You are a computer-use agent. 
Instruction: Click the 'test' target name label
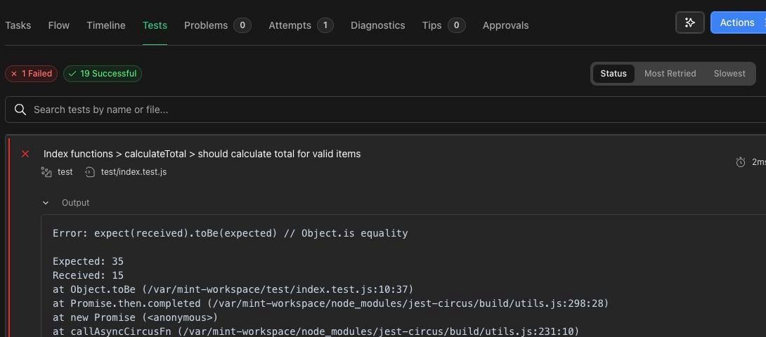65,172
